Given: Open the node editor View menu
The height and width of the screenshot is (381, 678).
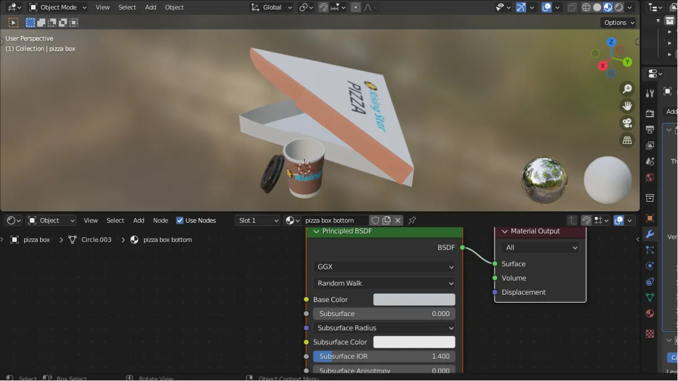Looking at the screenshot, I should pos(91,220).
